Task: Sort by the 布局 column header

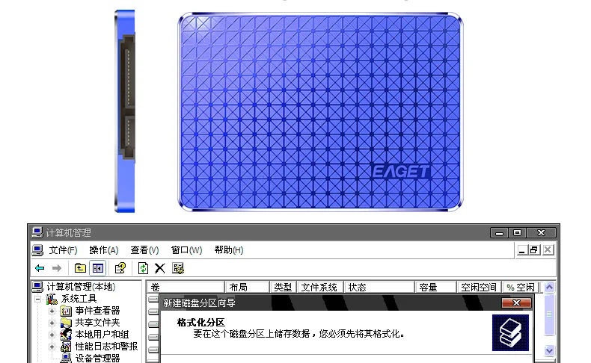Action: point(248,288)
